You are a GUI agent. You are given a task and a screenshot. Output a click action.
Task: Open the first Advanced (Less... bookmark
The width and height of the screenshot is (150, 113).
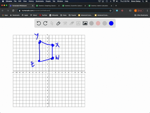[x=85, y=15]
